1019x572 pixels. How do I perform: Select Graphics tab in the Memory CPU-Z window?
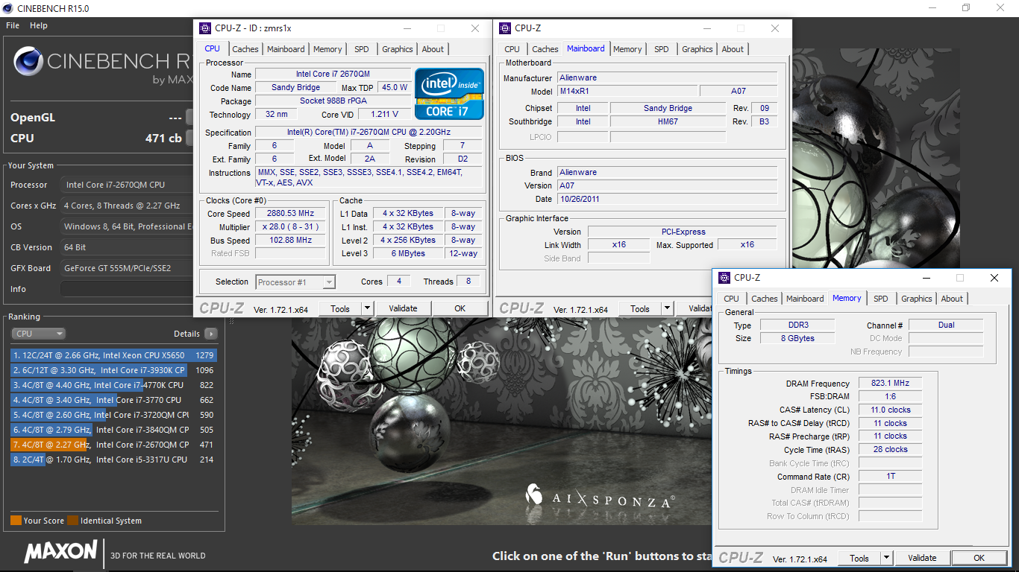(x=917, y=299)
